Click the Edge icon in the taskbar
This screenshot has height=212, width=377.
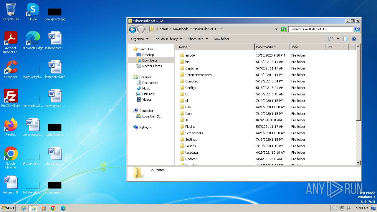[63, 208]
